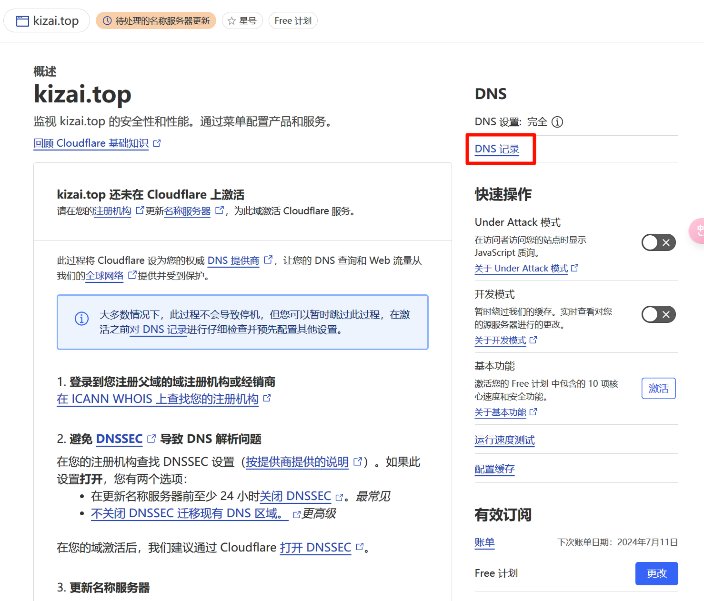Open the kizai.top domain pill

point(47,21)
